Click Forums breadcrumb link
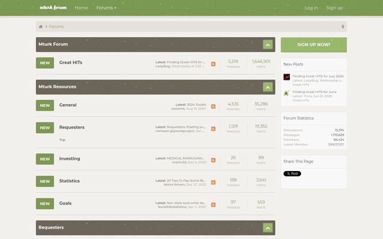 (56, 27)
